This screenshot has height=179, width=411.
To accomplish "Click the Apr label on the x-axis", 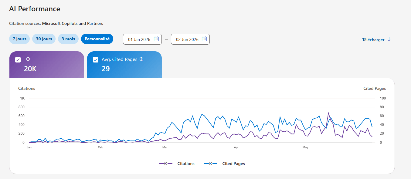I will pos(236,147).
